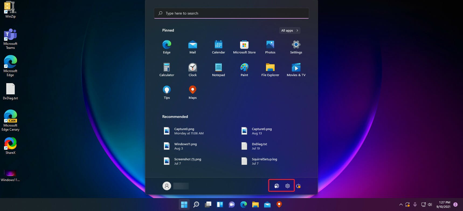Image resolution: width=463 pixels, height=211 pixels.
Task: Click the Type here to search box
Action: click(231, 13)
